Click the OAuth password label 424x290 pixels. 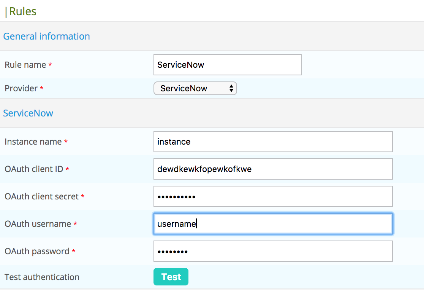tap(37, 251)
